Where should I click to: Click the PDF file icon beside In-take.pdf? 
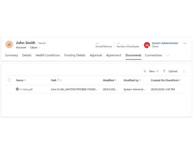point(17,89)
